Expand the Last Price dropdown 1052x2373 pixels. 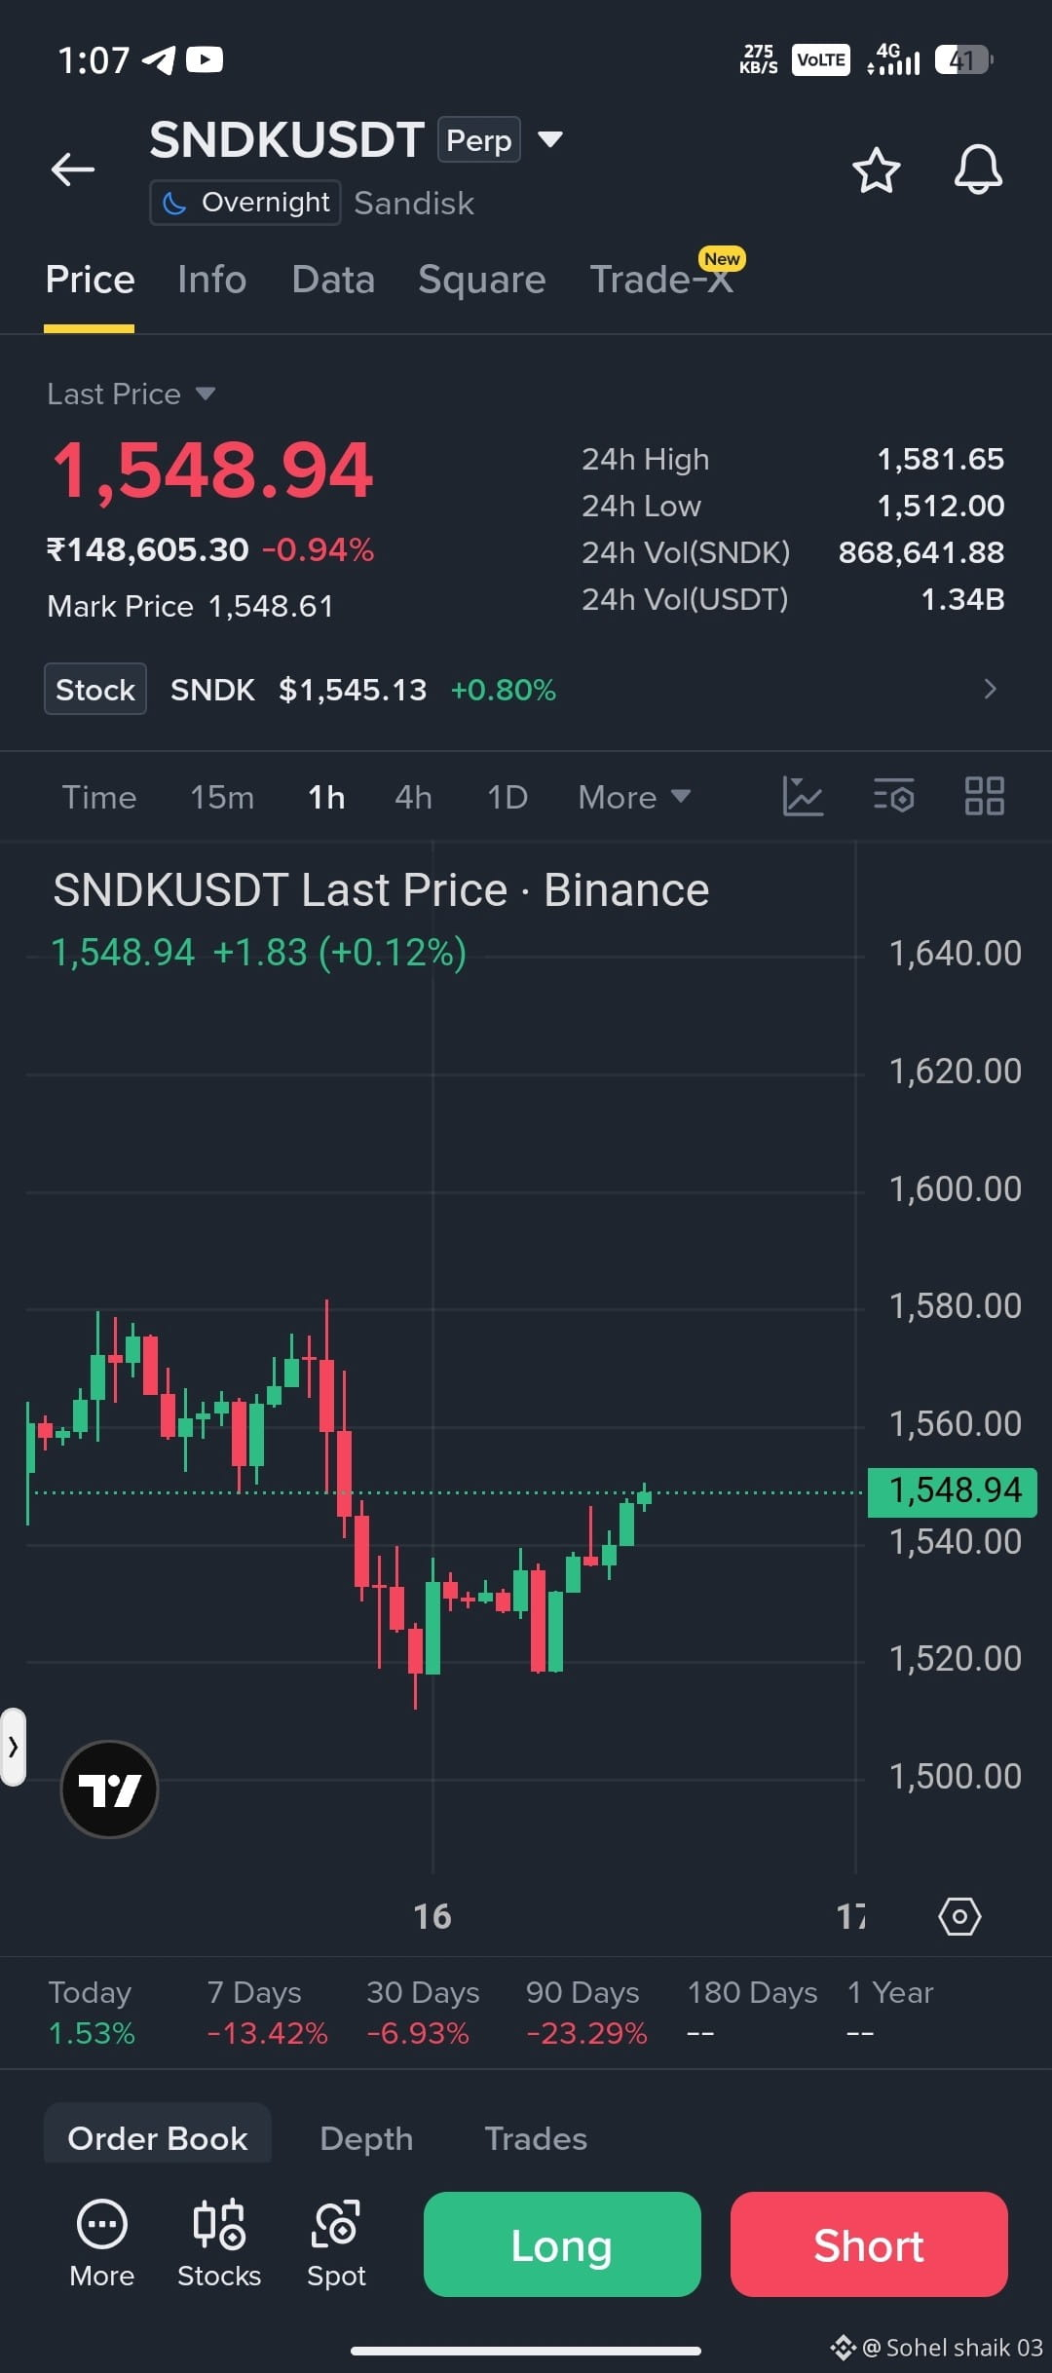coord(206,394)
